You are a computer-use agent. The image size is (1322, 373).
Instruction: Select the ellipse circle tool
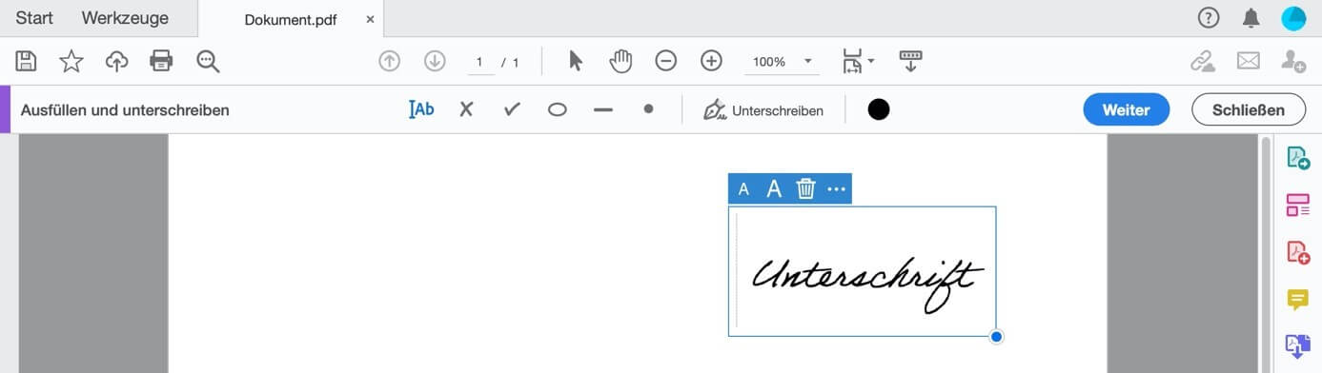(x=558, y=109)
